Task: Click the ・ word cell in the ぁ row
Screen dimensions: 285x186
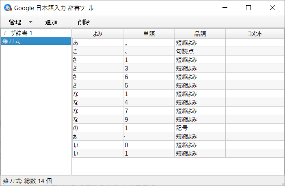Action: [149, 137]
